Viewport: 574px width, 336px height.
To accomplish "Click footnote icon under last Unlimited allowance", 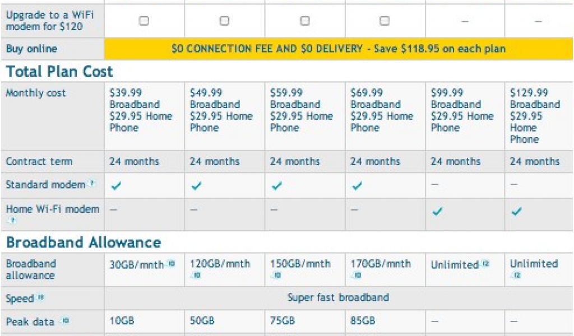I will pos(516,275).
